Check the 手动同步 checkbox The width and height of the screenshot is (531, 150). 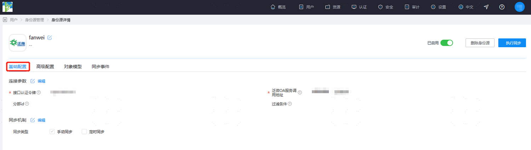coord(52,132)
